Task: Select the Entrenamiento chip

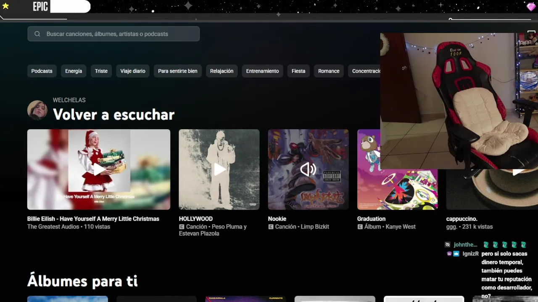Action: coord(262,71)
